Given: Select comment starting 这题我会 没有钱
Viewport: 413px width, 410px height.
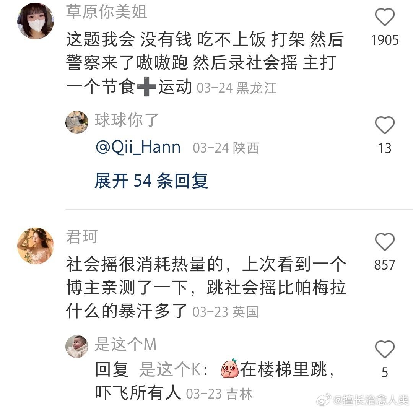Looking at the screenshot, I should pos(205,63).
